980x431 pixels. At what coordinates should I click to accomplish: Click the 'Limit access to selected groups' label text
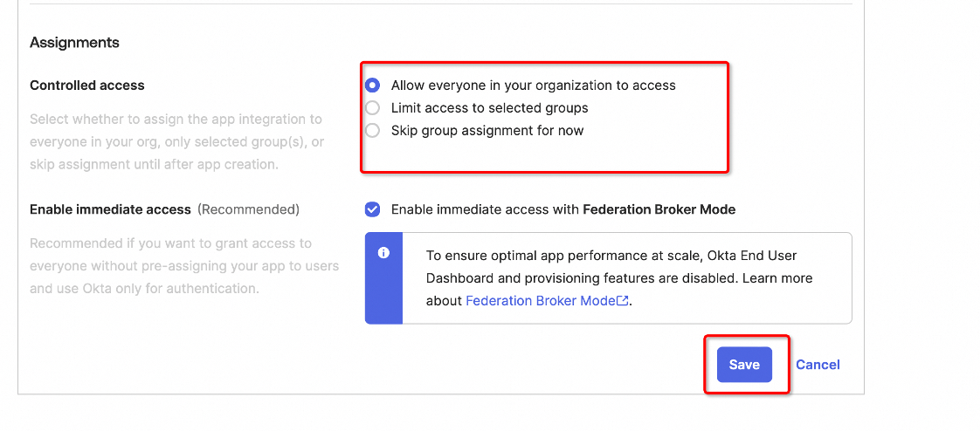point(489,108)
